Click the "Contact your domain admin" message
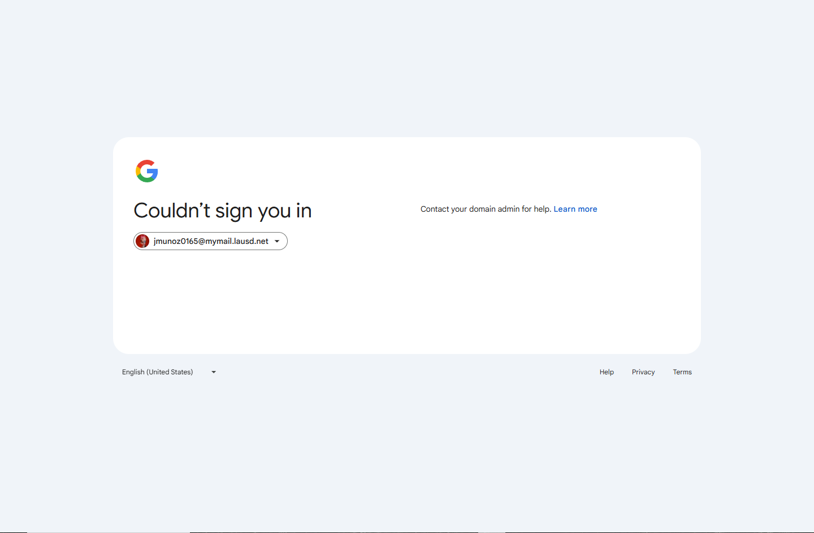814x533 pixels. click(x=486, y=209)
